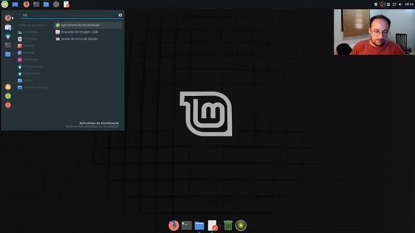Open the file manager from the top panel
Screen dimensions: 415x233
click(x=46, y=5)
